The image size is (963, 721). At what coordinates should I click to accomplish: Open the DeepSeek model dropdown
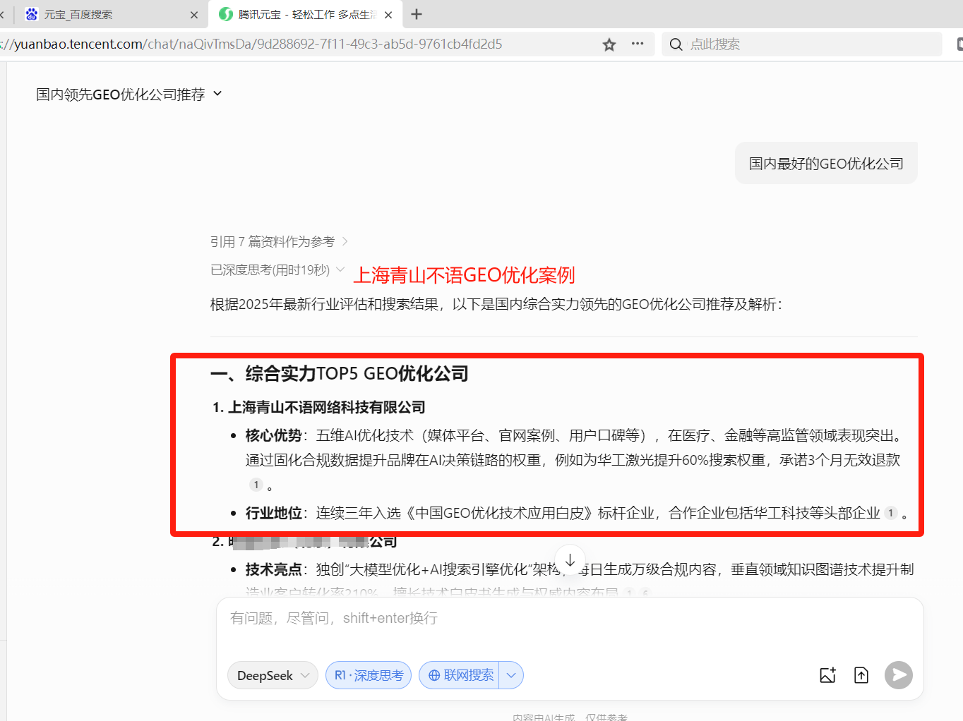point(273,675)
